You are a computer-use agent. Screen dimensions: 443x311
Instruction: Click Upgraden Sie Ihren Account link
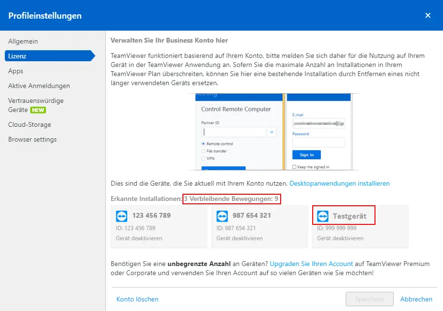(311, 264)
